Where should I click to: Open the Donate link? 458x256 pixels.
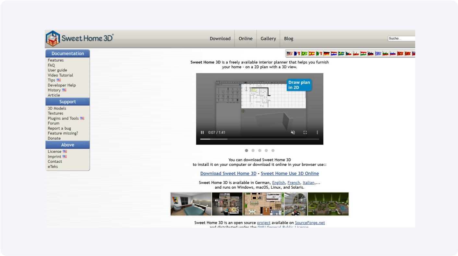point(54,138)
